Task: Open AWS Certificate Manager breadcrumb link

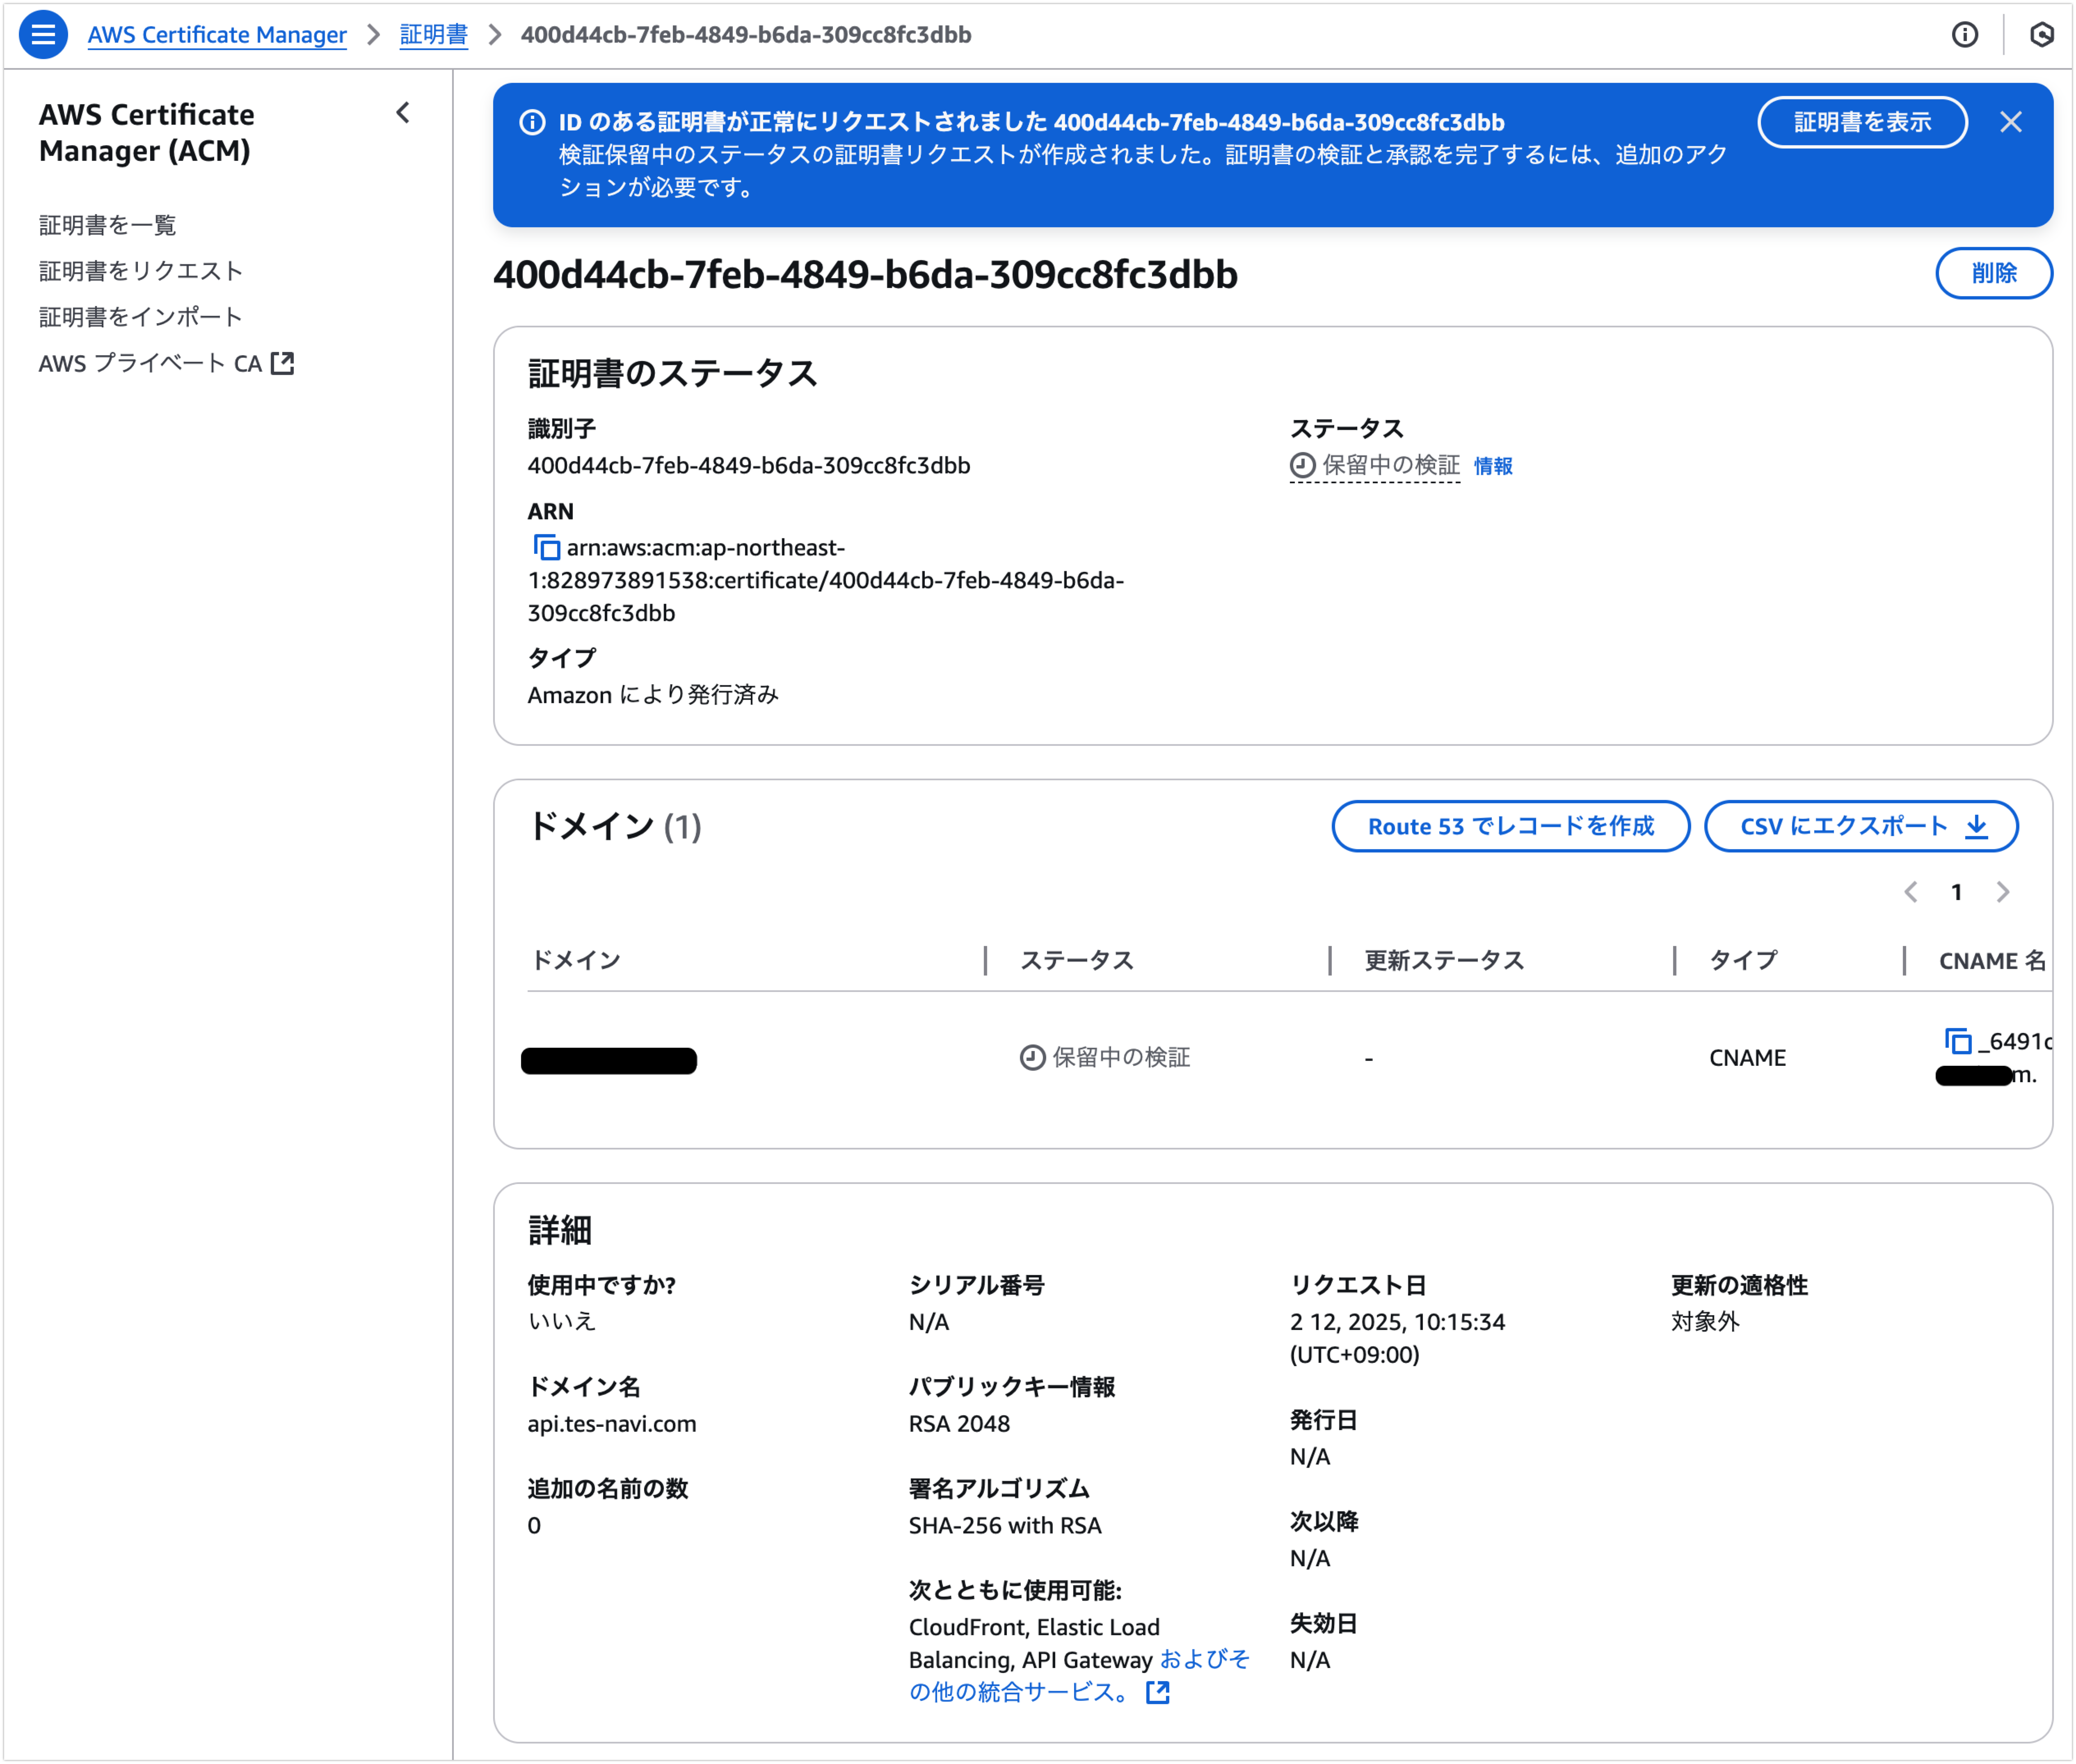Action: click(217, 35)
